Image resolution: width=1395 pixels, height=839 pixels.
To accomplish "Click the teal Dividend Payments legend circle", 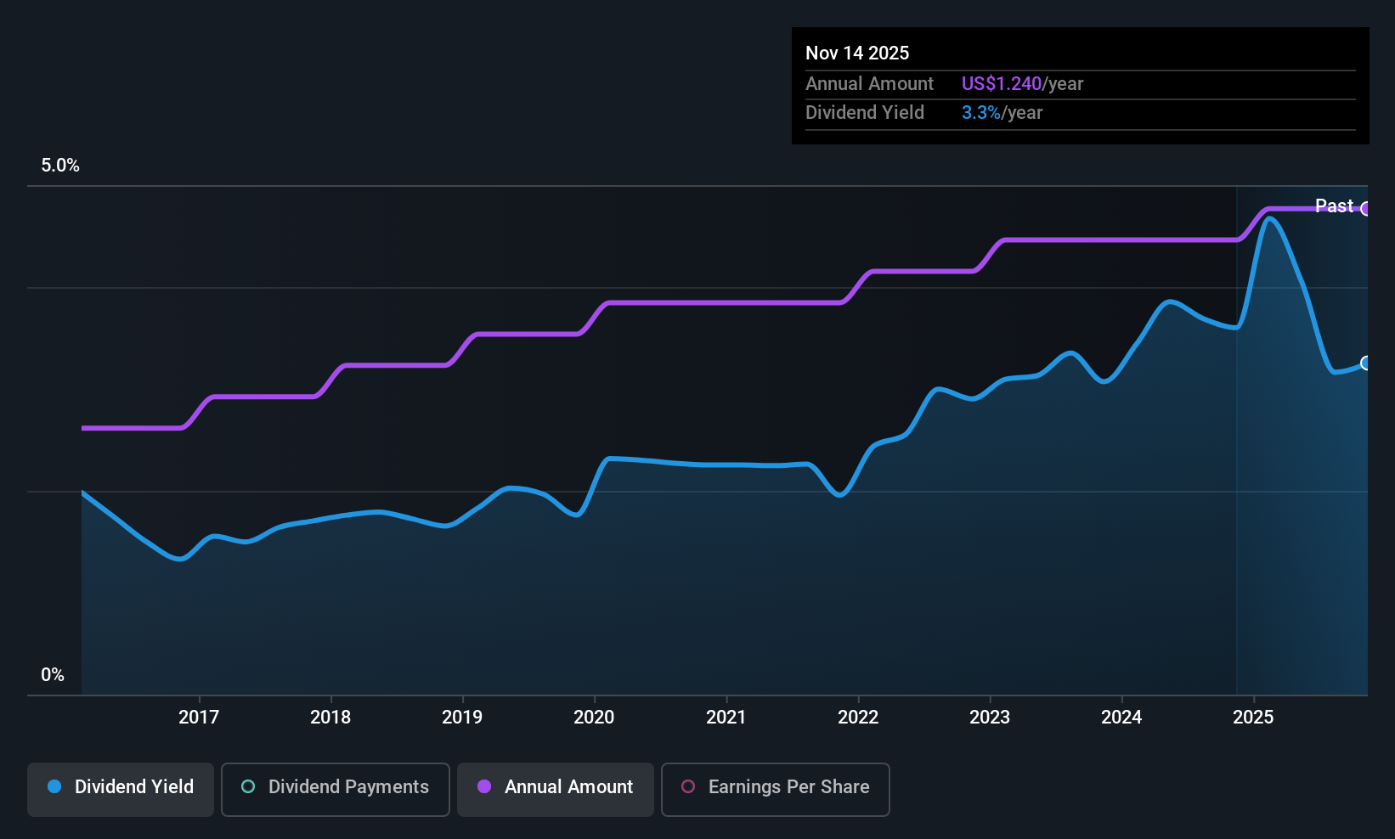I will (x=248, y=786).
